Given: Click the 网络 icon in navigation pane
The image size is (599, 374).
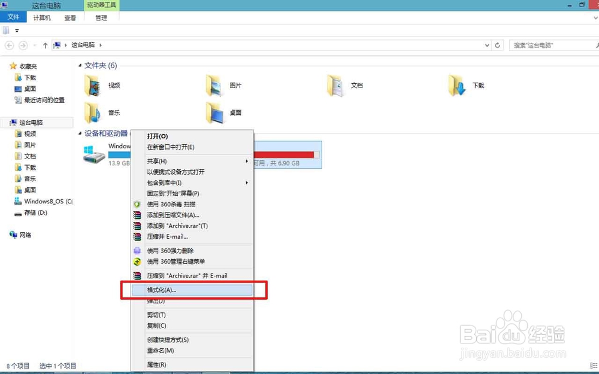Looking at the screenshot, I should tap(13, 235).
